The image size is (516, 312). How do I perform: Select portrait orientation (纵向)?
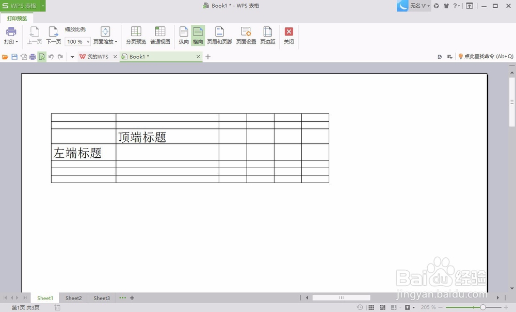184,36
